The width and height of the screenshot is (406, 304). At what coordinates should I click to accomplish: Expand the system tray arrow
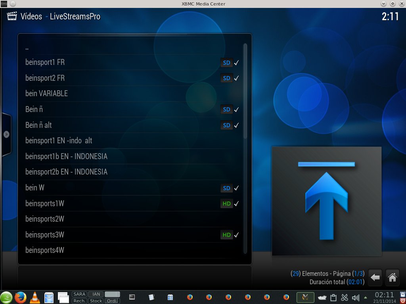pos(365,297)
